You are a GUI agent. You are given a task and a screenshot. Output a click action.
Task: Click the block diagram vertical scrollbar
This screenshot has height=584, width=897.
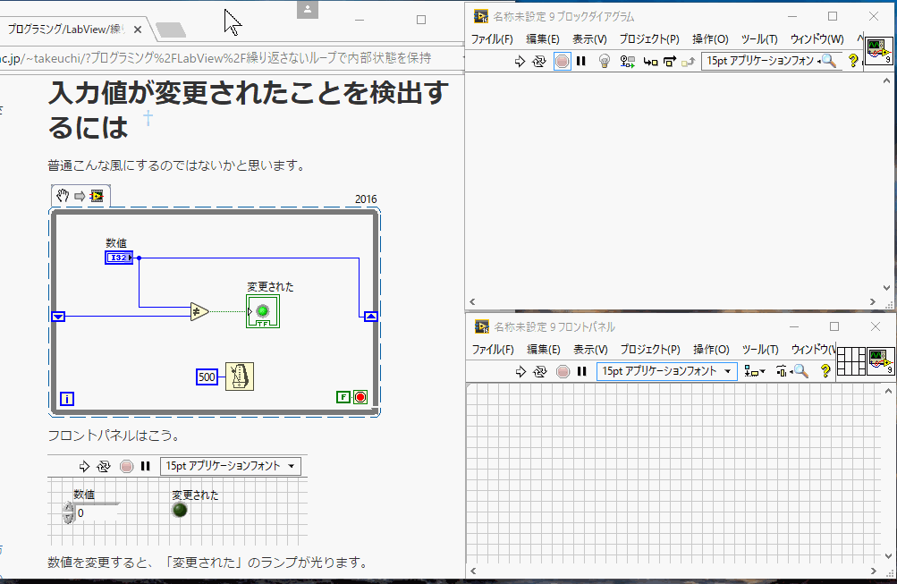click(x=889, y=179)
